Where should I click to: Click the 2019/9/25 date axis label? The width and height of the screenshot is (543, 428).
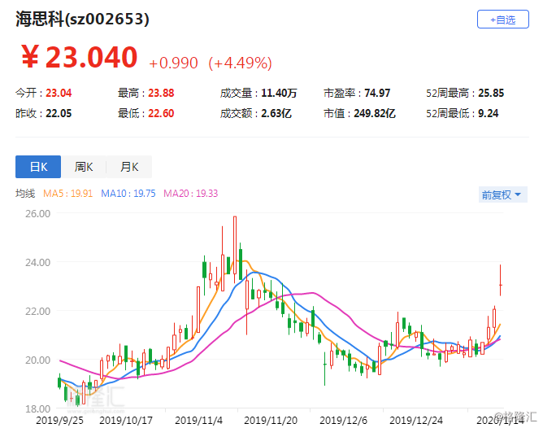[x=59, y=421]
